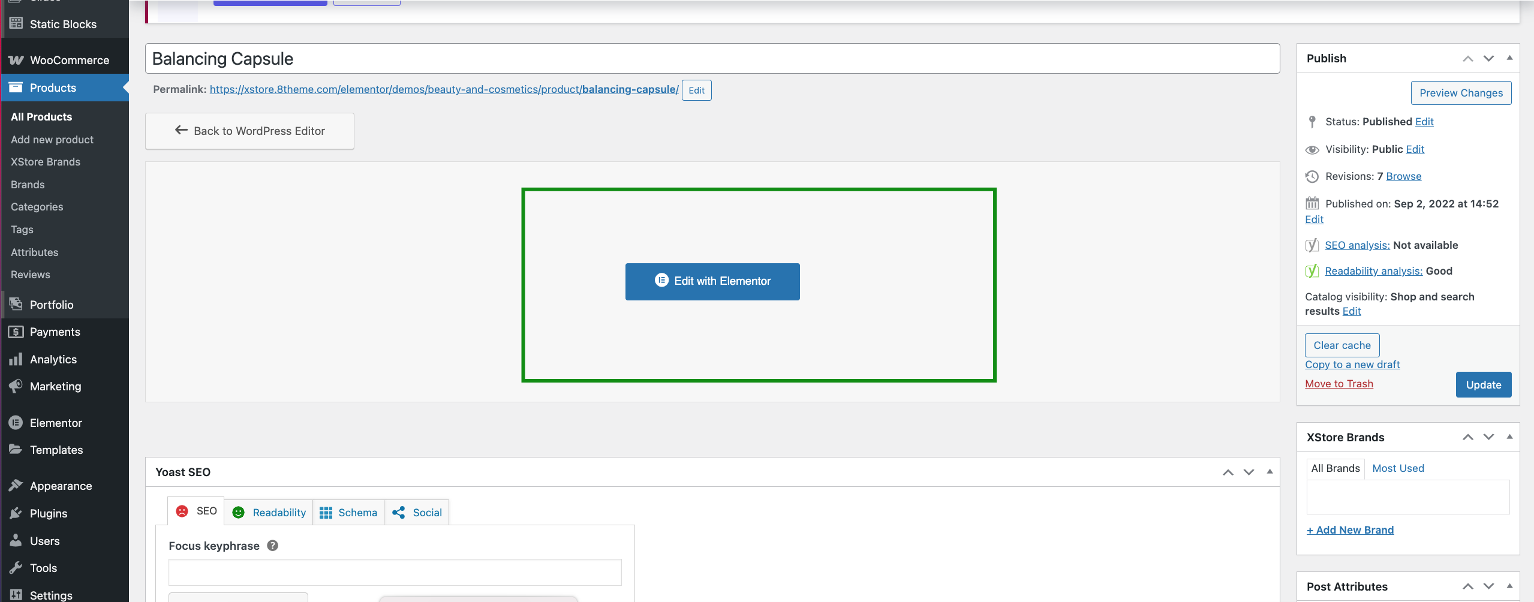Collapse the Publish panel

coord(1509,58)
